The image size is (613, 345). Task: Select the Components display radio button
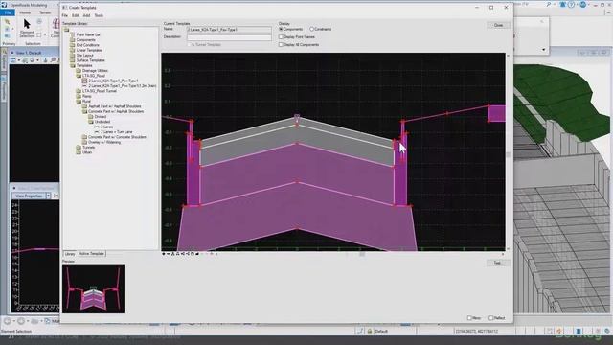pyautogui.click(x=281, y=29)
